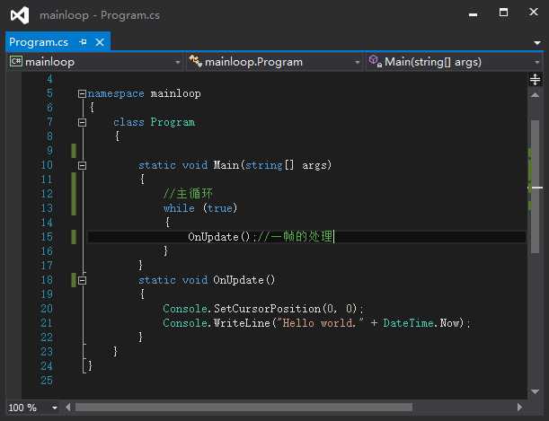The height and width of the screenshot is (421, 549).
Task: Open the mainloop.Program class dropdown
Action: coord(275,62)
